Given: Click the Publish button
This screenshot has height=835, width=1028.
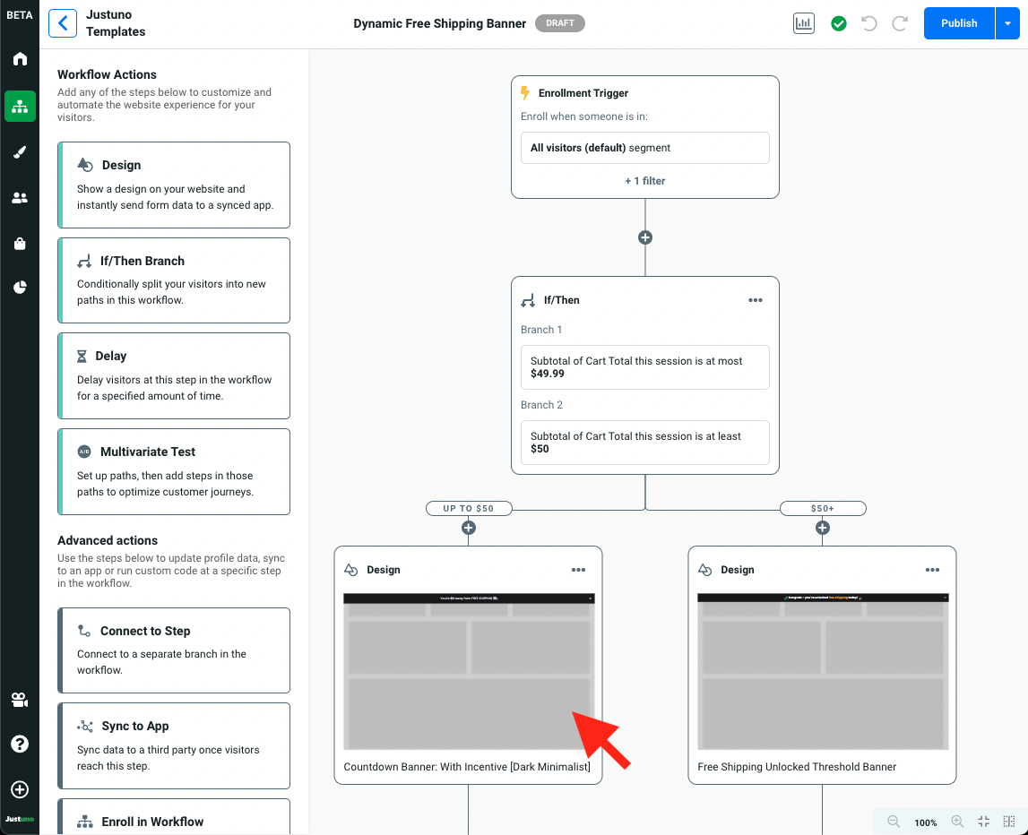Looking at the screenshot, I should [958, 24].
